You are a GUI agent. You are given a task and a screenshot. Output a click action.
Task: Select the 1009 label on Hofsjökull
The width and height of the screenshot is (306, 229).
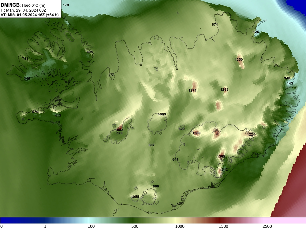pyautogui.click(x=162, y=114)
